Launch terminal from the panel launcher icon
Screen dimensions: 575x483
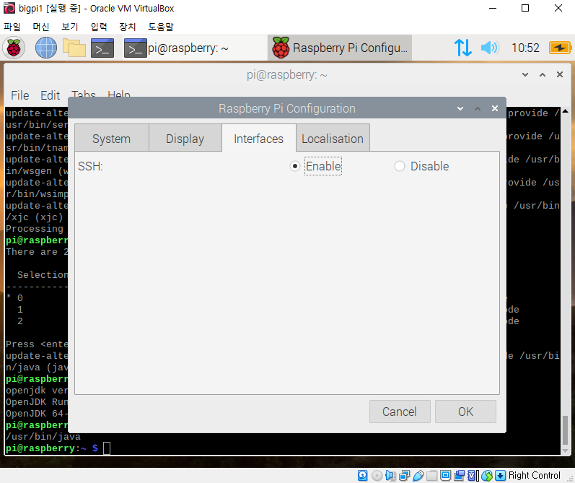click(102, 48)
